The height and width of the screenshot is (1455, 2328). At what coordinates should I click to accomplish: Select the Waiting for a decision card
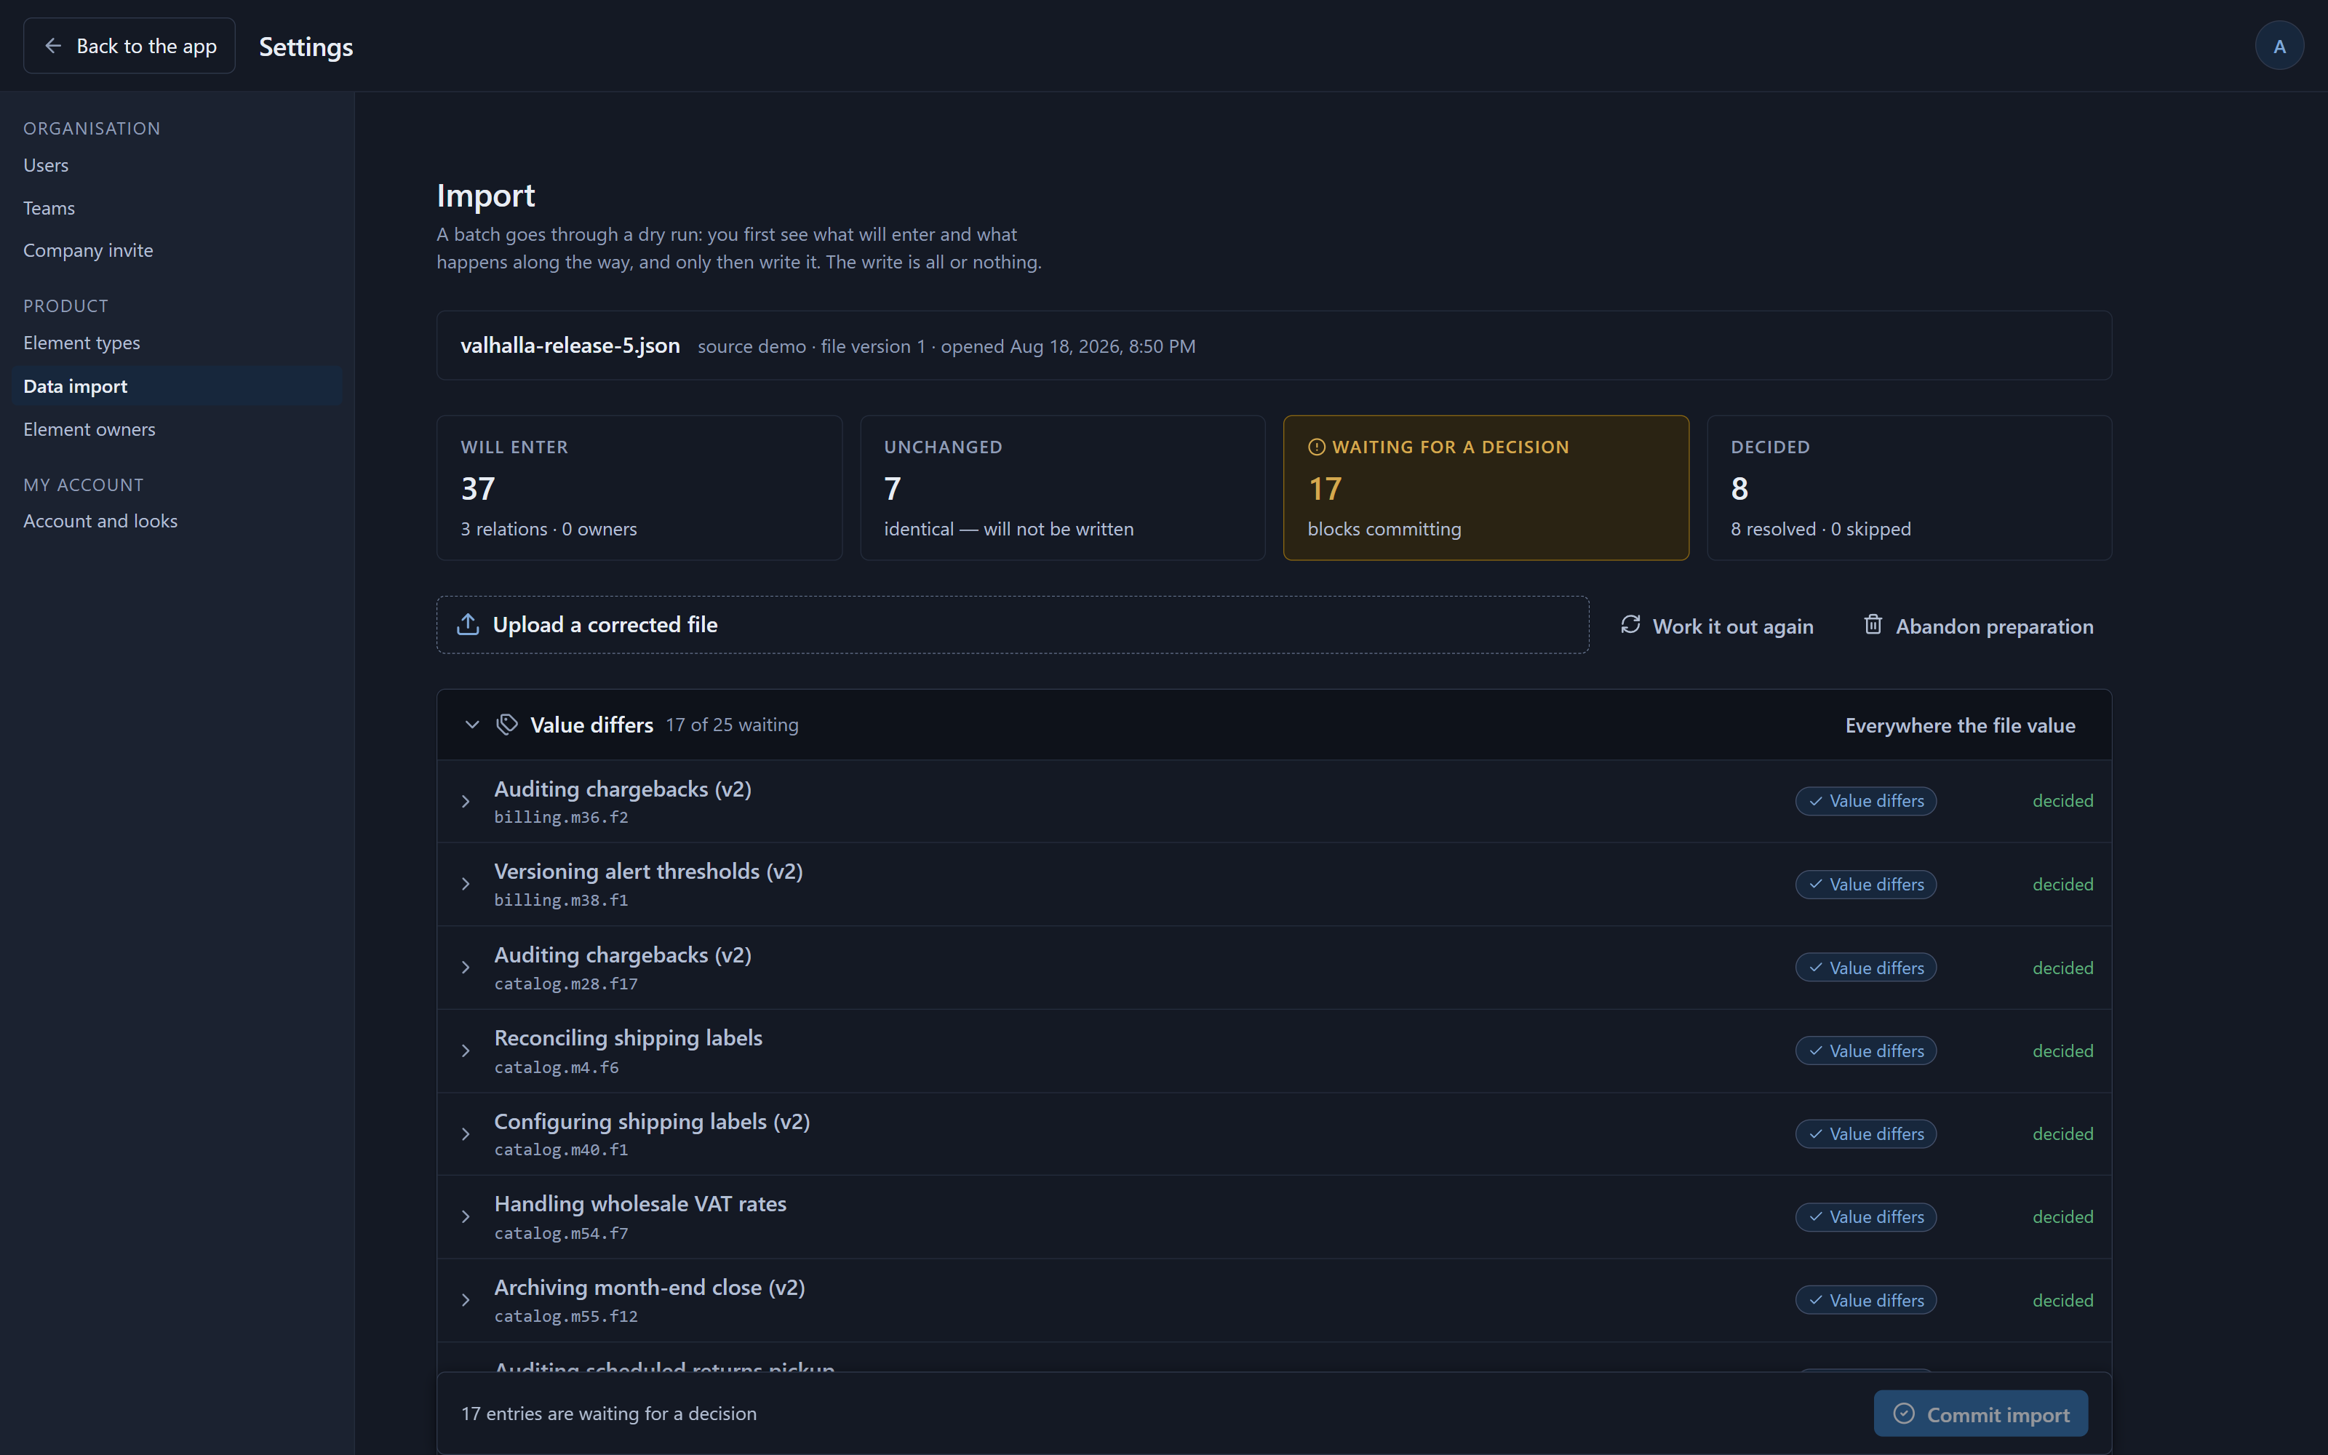[x=1486, y=488]
